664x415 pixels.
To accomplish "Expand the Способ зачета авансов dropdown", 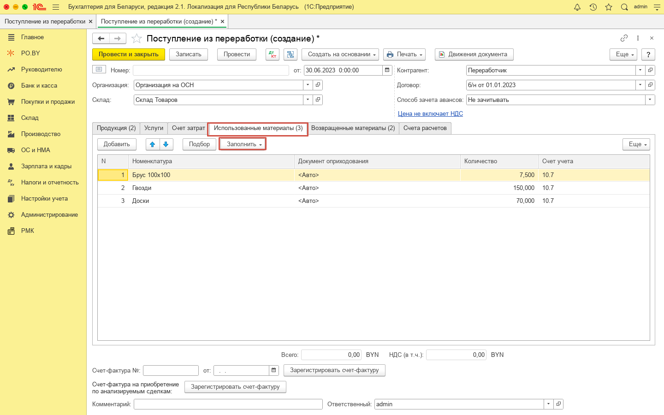I will click(650, 100).
